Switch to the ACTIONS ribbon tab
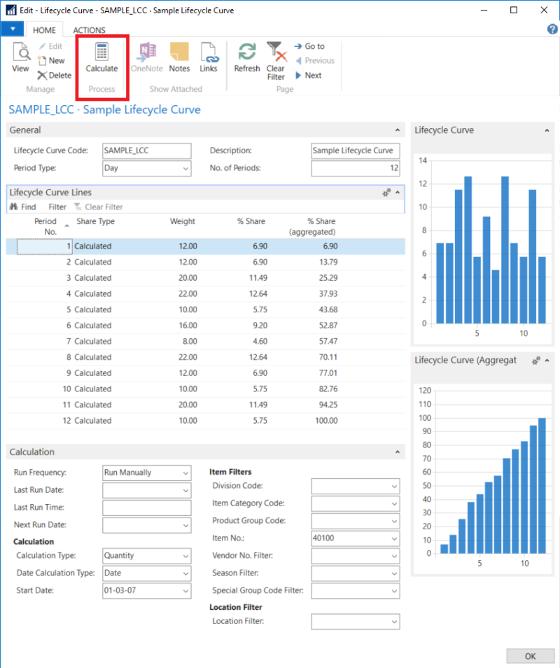This screenshot has width=560, height=668. click(88, 30)
